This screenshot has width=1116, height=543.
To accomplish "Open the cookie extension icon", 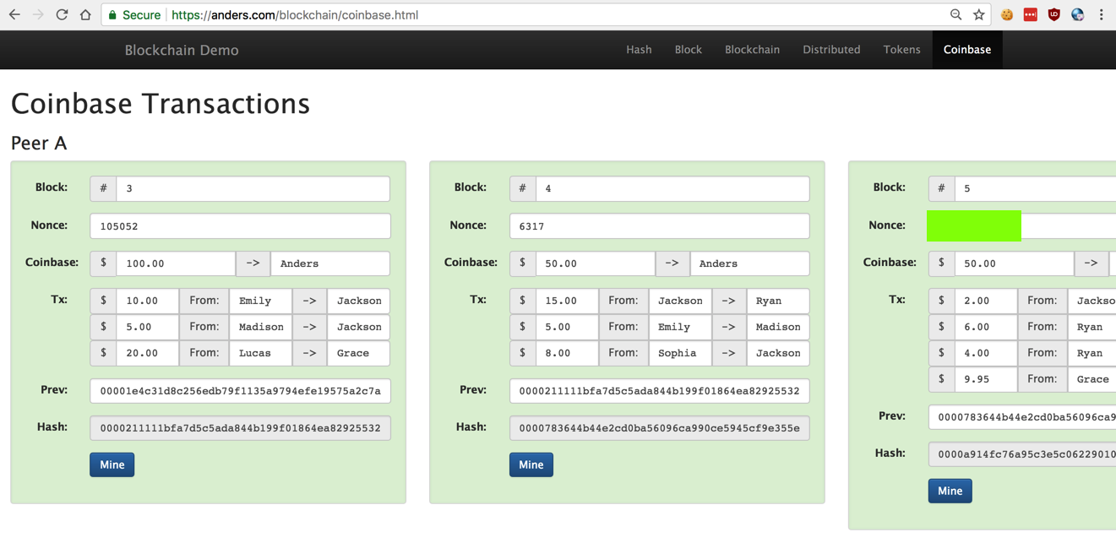I will 1007,14.
